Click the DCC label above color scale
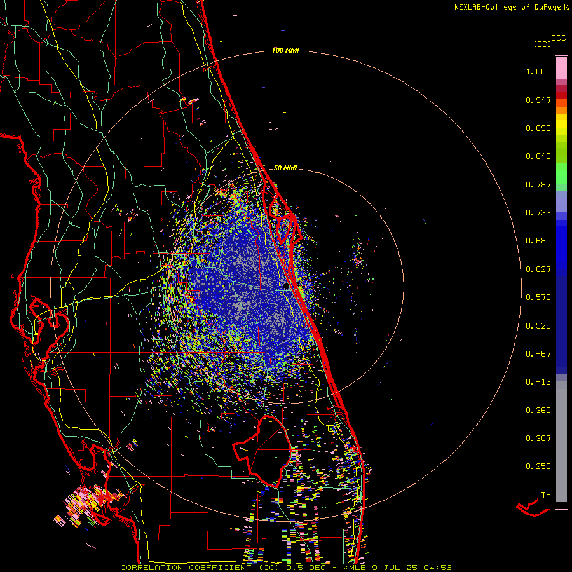This screenshot has width=572, height=572. point(559,38)
